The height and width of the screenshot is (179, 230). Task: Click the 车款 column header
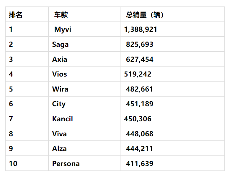(x=61, y=15)
